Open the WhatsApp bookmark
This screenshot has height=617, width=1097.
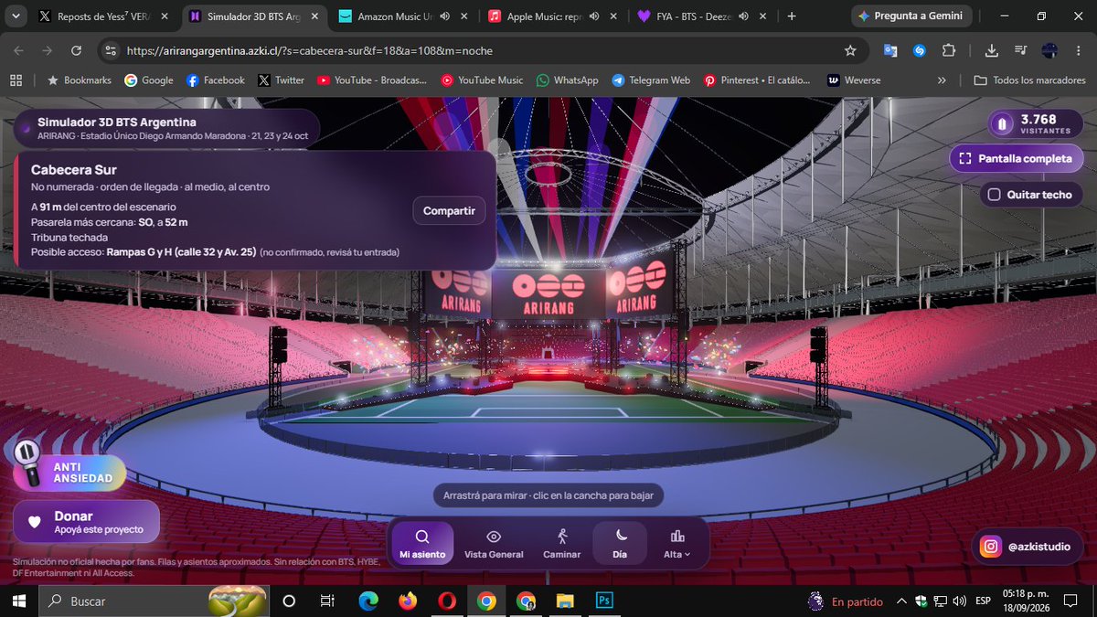[x=568, y=80]
